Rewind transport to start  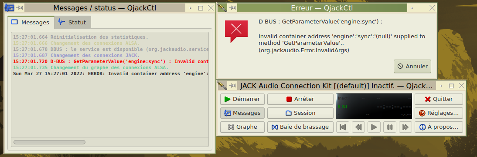pos(343,127)
